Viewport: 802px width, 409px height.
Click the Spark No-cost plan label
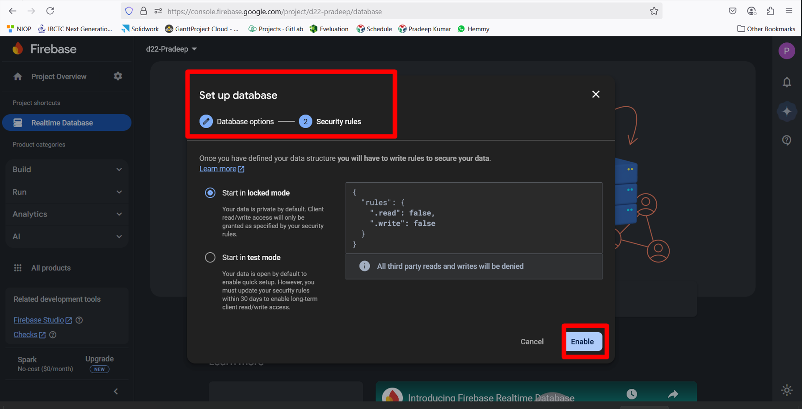[45, 364]
